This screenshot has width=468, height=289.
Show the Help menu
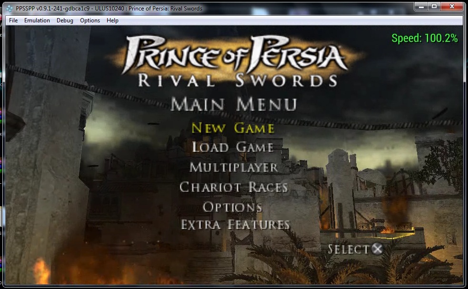112,20
